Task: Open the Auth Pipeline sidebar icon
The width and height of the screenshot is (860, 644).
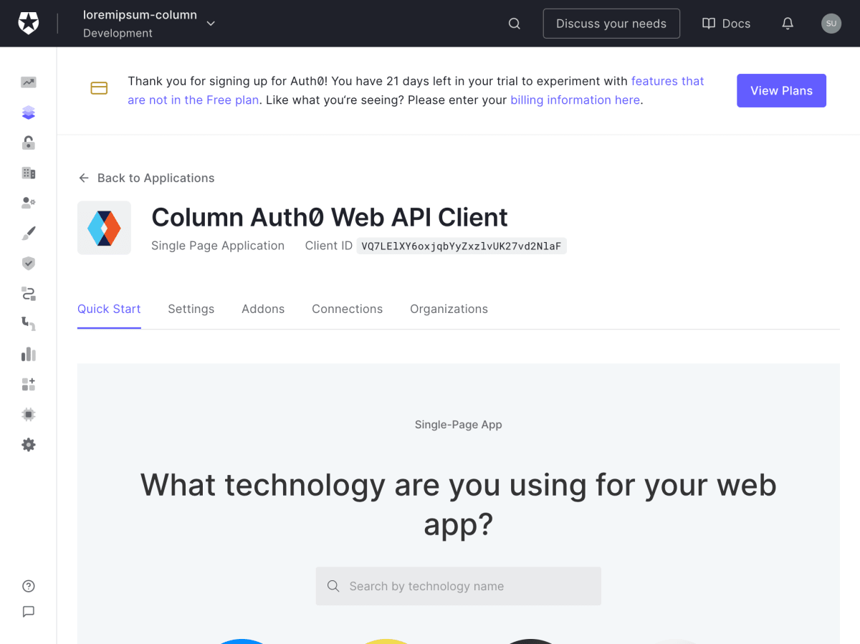Action: (x=29, y=324)
